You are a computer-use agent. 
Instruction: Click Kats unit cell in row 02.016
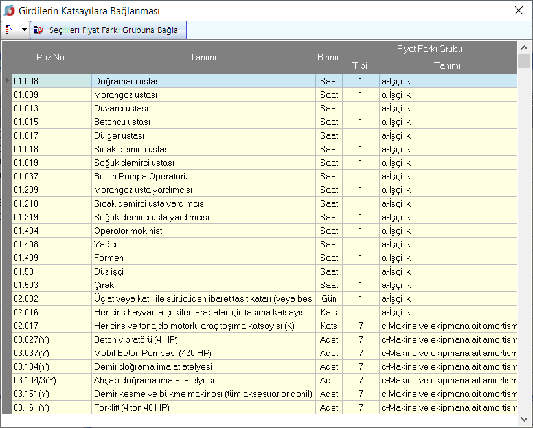329,312
